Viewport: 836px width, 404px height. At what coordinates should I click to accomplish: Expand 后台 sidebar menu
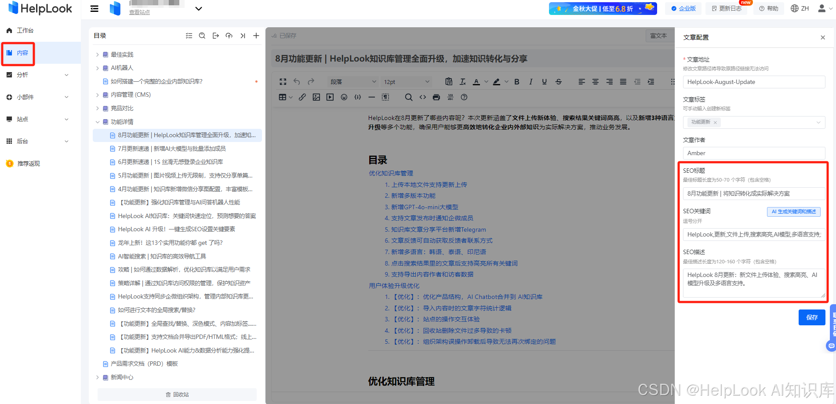(x=40, y=141)
